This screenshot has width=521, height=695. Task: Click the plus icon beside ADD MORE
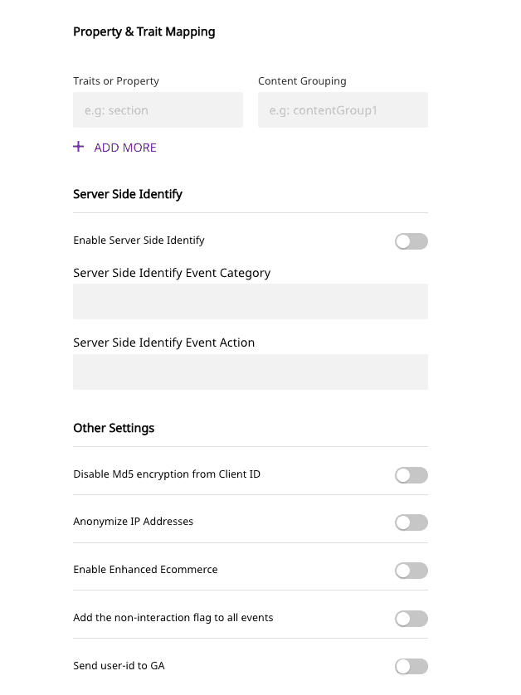click(79, 147)
